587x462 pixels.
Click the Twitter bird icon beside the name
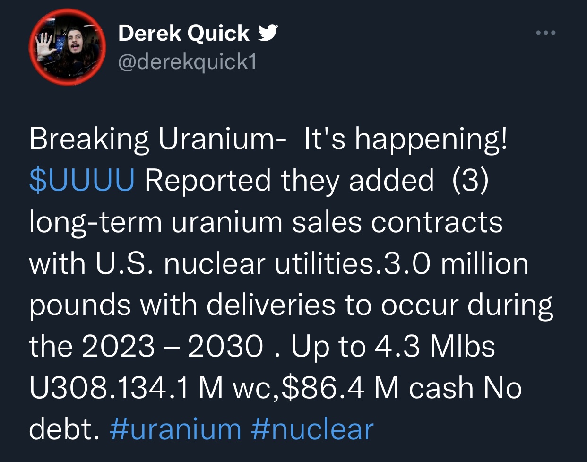coord(268,33)
